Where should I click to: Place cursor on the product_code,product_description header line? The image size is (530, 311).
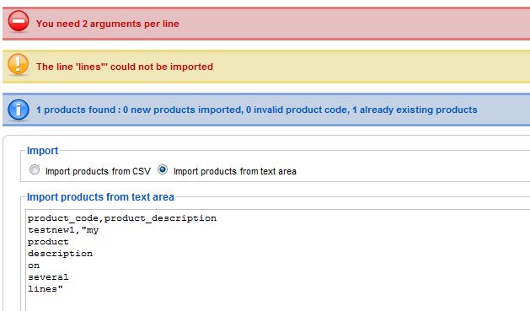tap(122, 218)
